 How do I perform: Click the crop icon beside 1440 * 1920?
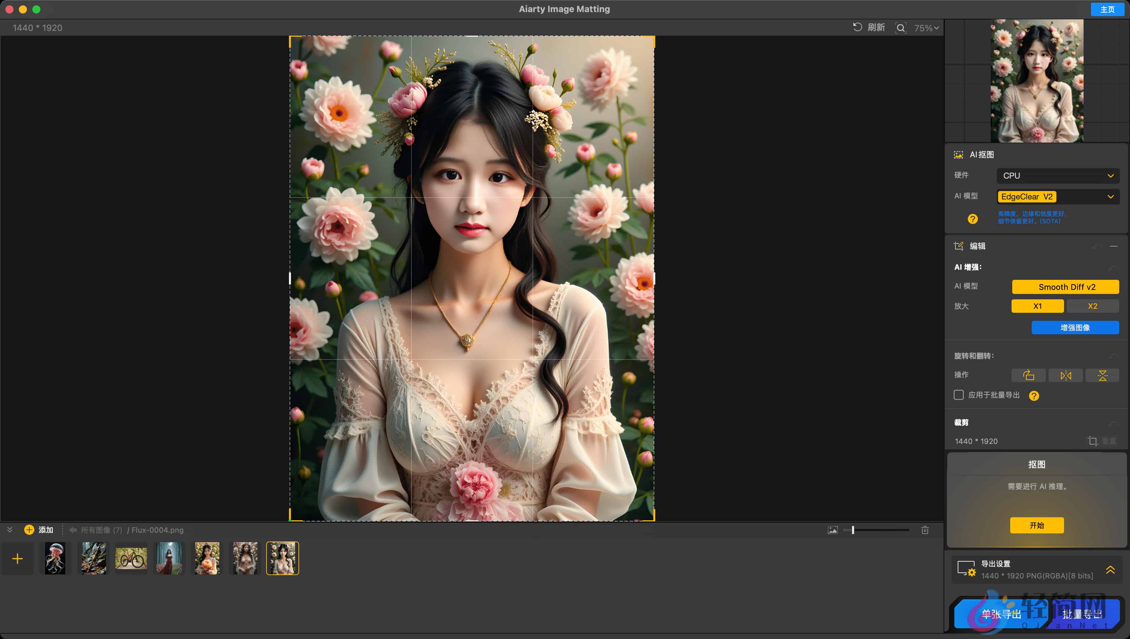[1093, 441]
